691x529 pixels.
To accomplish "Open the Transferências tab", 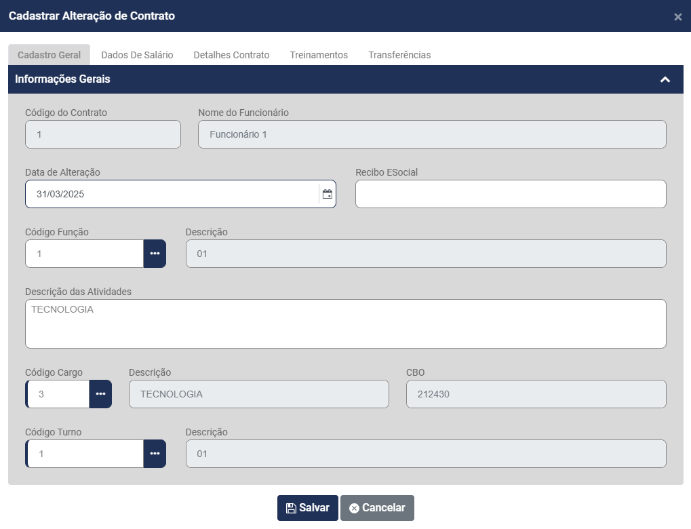I will pyautogui.click(x=399, y=55).
